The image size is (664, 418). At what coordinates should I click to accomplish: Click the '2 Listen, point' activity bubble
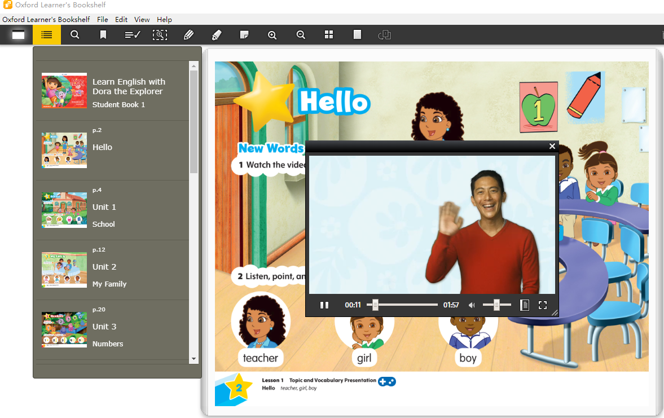269,276
